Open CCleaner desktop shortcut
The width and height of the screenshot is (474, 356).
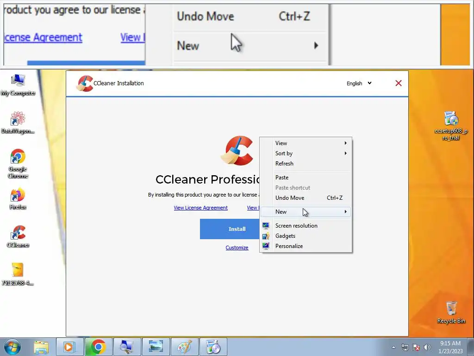(x=18, y=237)
